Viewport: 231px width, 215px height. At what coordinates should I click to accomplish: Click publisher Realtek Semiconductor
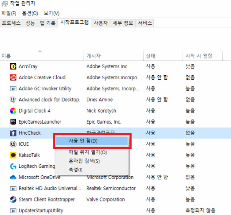(x=111, y=189)
